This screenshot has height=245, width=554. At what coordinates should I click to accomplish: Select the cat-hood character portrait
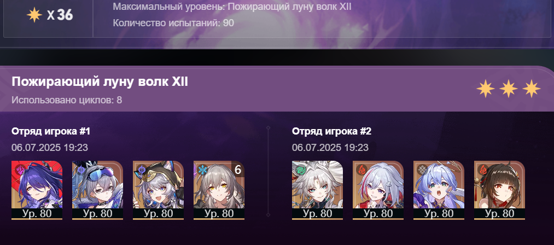click(x=158, y=190)
